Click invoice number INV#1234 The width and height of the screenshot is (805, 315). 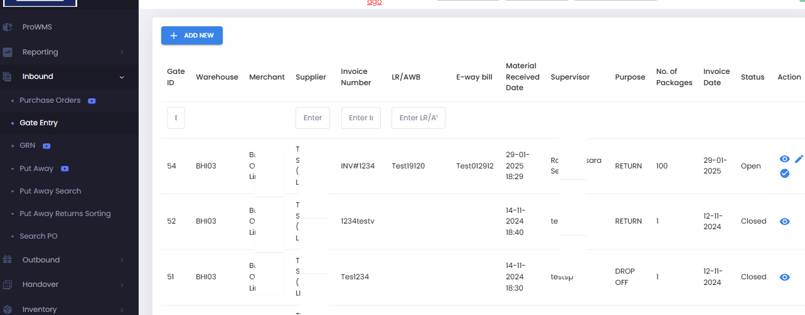tap(358, 166)
